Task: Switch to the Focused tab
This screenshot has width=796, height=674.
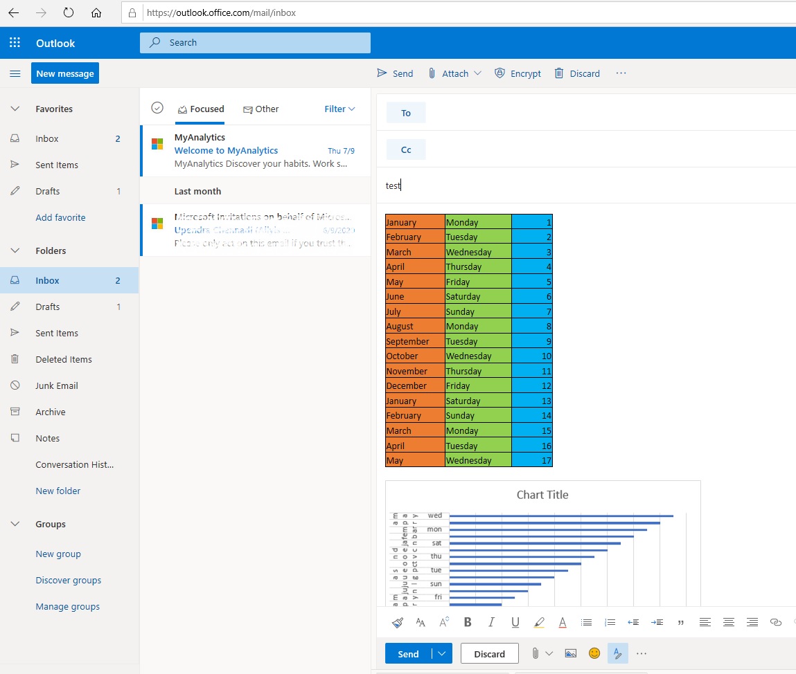Action: [x=200, y=109]
